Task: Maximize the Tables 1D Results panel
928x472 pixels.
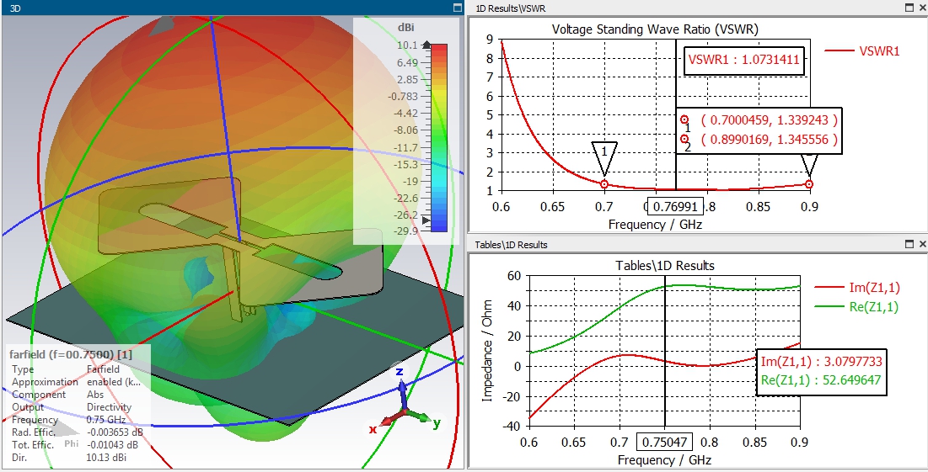Action: click(909, 243)
